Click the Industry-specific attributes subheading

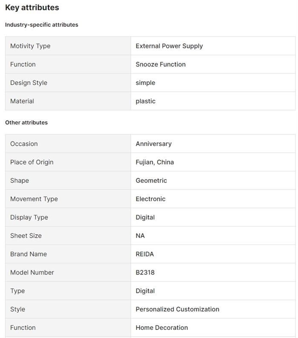click(42, 25)
